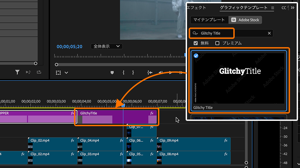
Task: Add marker with the marker icon
Action: coord(112,73)
